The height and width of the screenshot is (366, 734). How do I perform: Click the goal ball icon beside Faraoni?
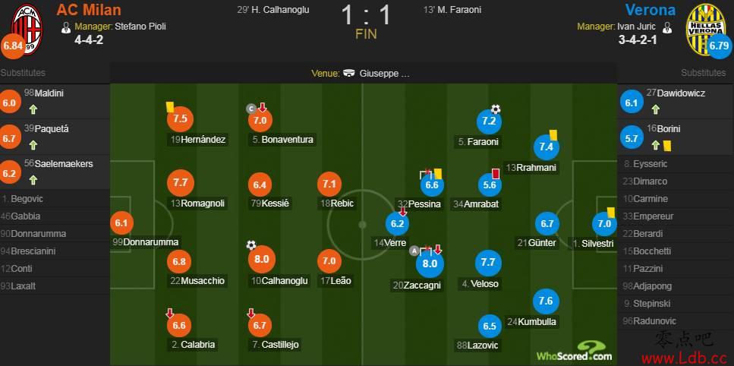pyautogui.click(x=496, y=109)
